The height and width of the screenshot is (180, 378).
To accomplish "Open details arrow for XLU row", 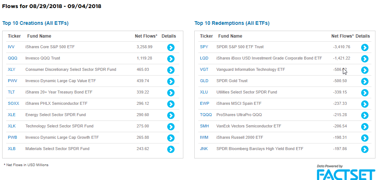I will pos(365,93).
